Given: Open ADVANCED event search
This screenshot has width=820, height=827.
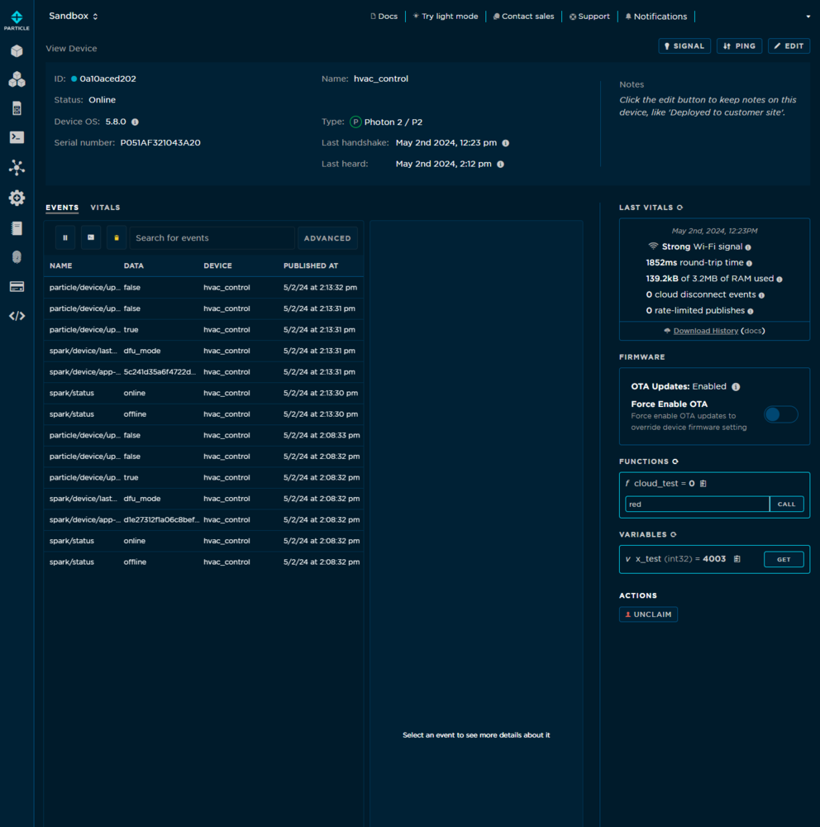Looking at the screenshot, I should (x=327, y=238).
